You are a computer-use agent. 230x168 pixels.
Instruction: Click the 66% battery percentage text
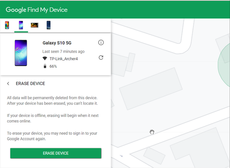point(53,66)
